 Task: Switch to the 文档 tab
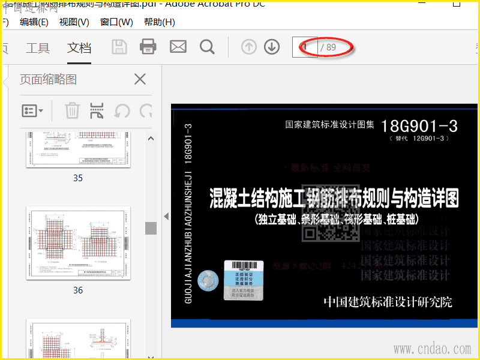(79, 48)
